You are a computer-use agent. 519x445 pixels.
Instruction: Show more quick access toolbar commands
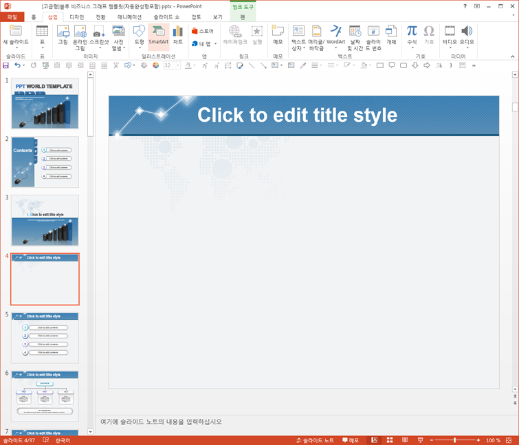click(474, 65)
